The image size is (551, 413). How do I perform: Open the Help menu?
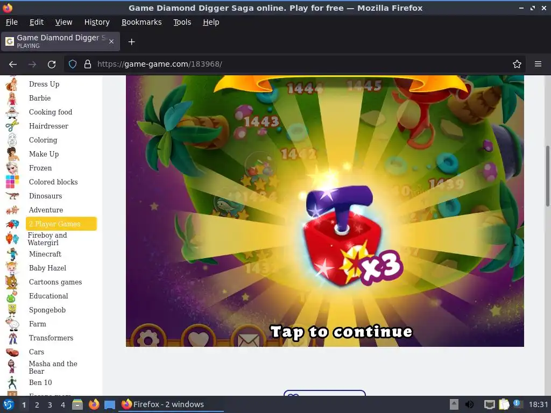point(211,22)
